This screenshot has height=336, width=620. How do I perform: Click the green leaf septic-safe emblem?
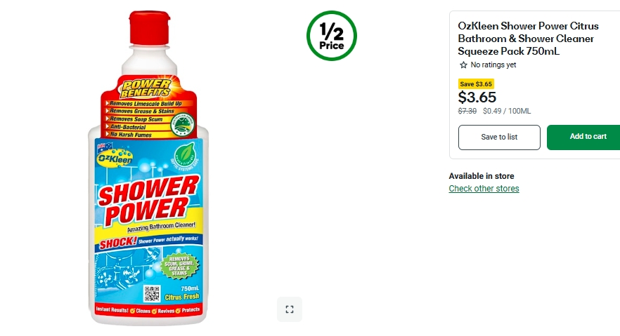185,156
